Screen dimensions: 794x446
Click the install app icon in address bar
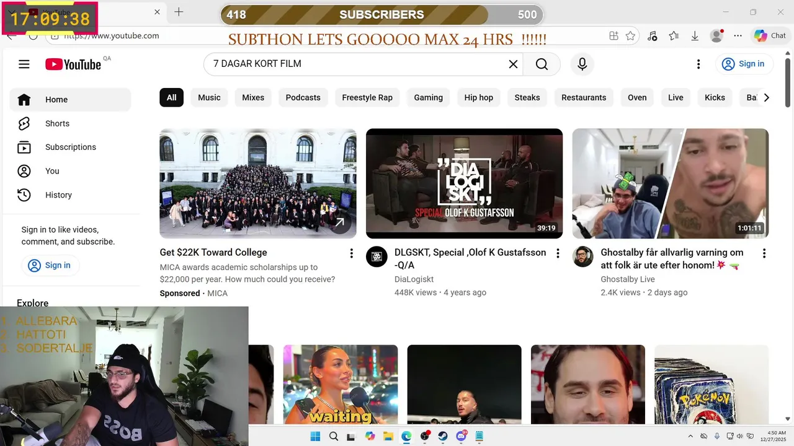point(613,36)
